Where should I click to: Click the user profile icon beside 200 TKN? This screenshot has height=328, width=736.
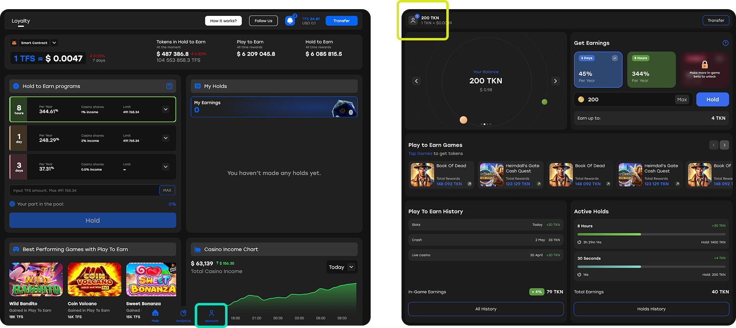click(x=413, y=20)
